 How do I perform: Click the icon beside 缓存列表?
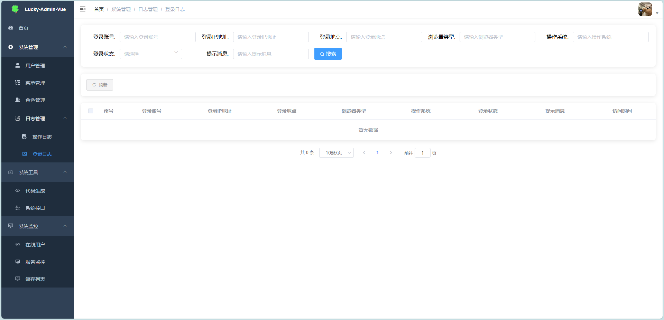(18, 279)
